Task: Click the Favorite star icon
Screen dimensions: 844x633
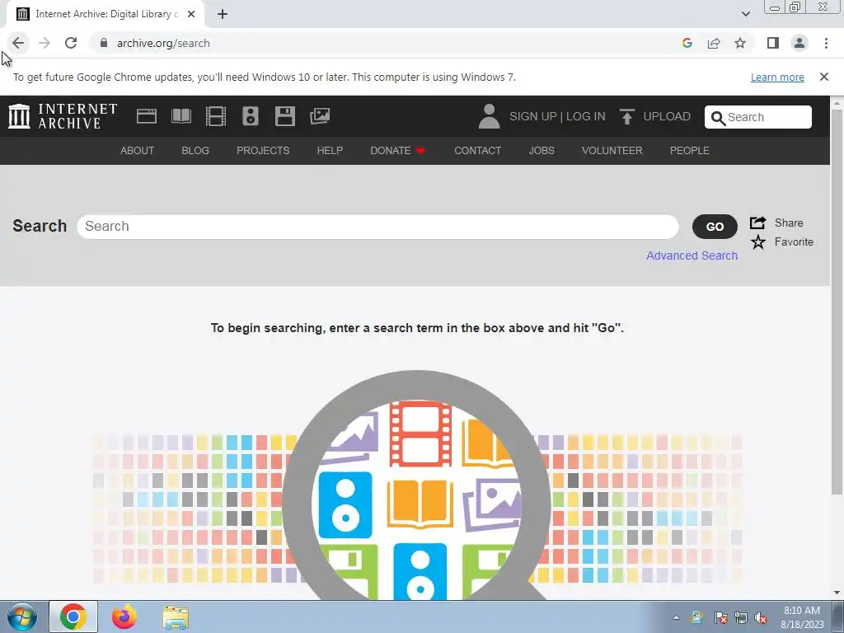Action: [758, 242]
